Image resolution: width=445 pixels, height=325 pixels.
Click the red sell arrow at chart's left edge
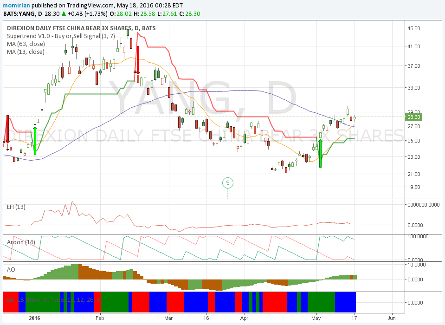tap(8, 129)
